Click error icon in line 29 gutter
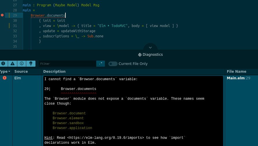Image resolution: width=258 pixels, height=146 pixels. coord(2,15)
